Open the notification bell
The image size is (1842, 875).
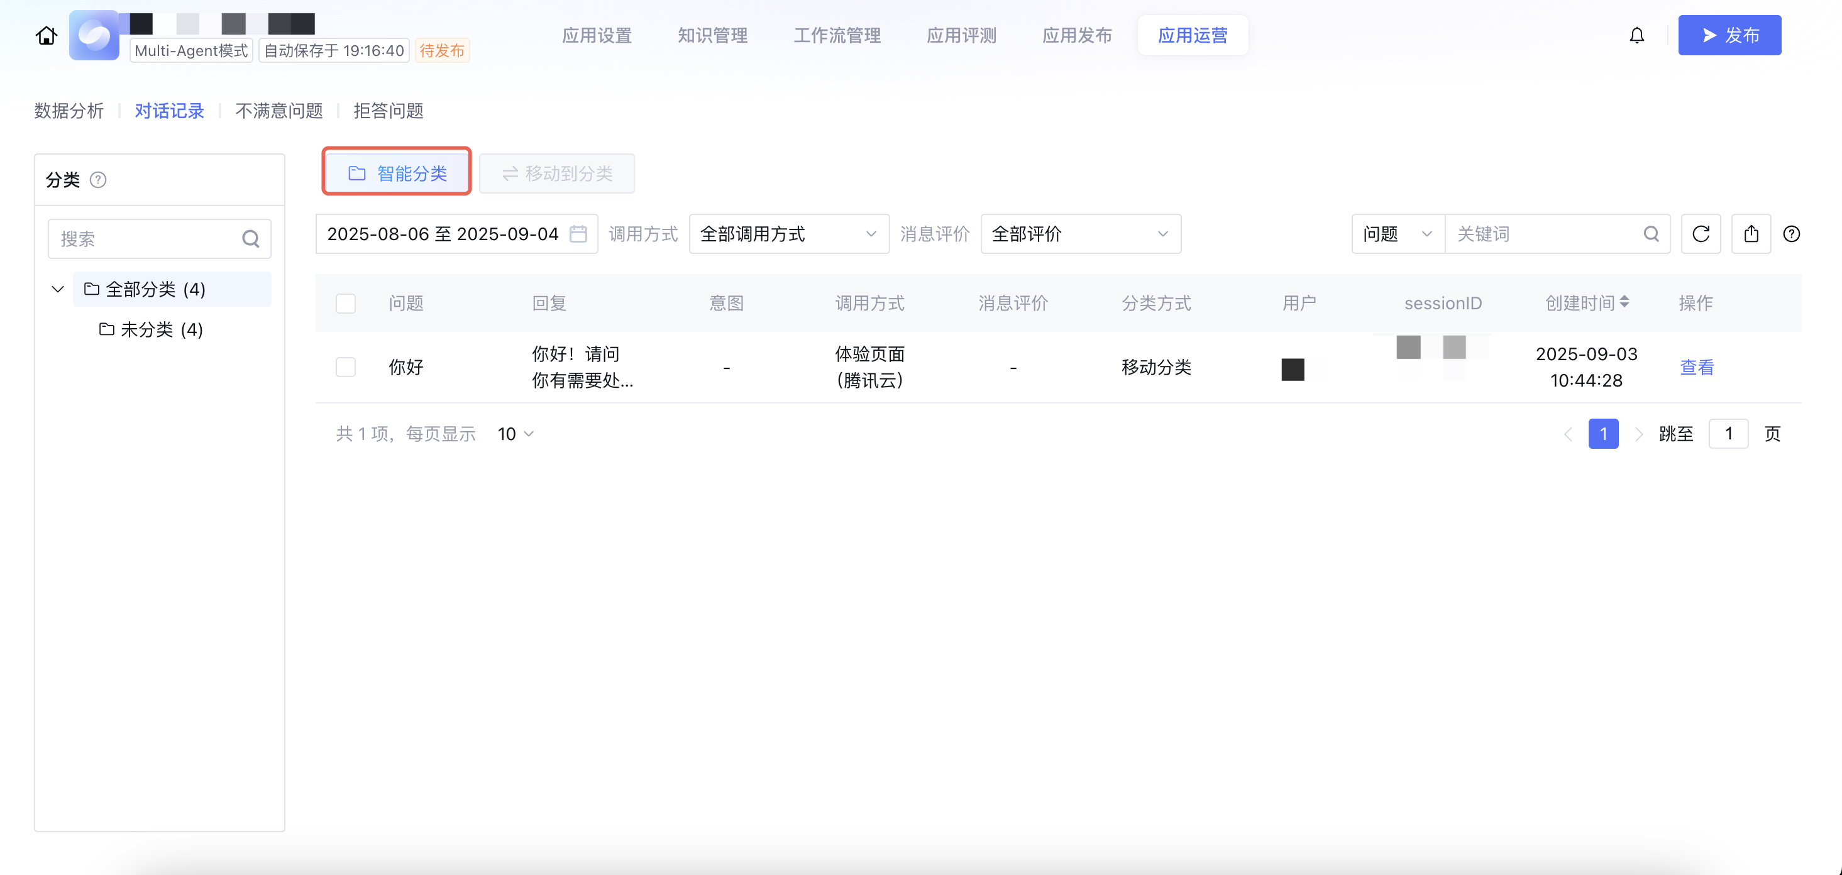[1637, 35]
